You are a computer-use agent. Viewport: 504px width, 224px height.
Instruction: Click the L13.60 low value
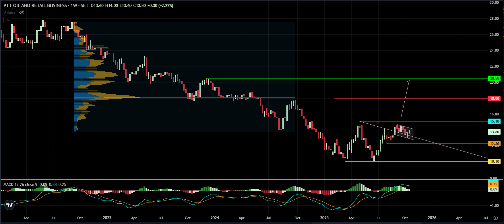click(125, 5)
